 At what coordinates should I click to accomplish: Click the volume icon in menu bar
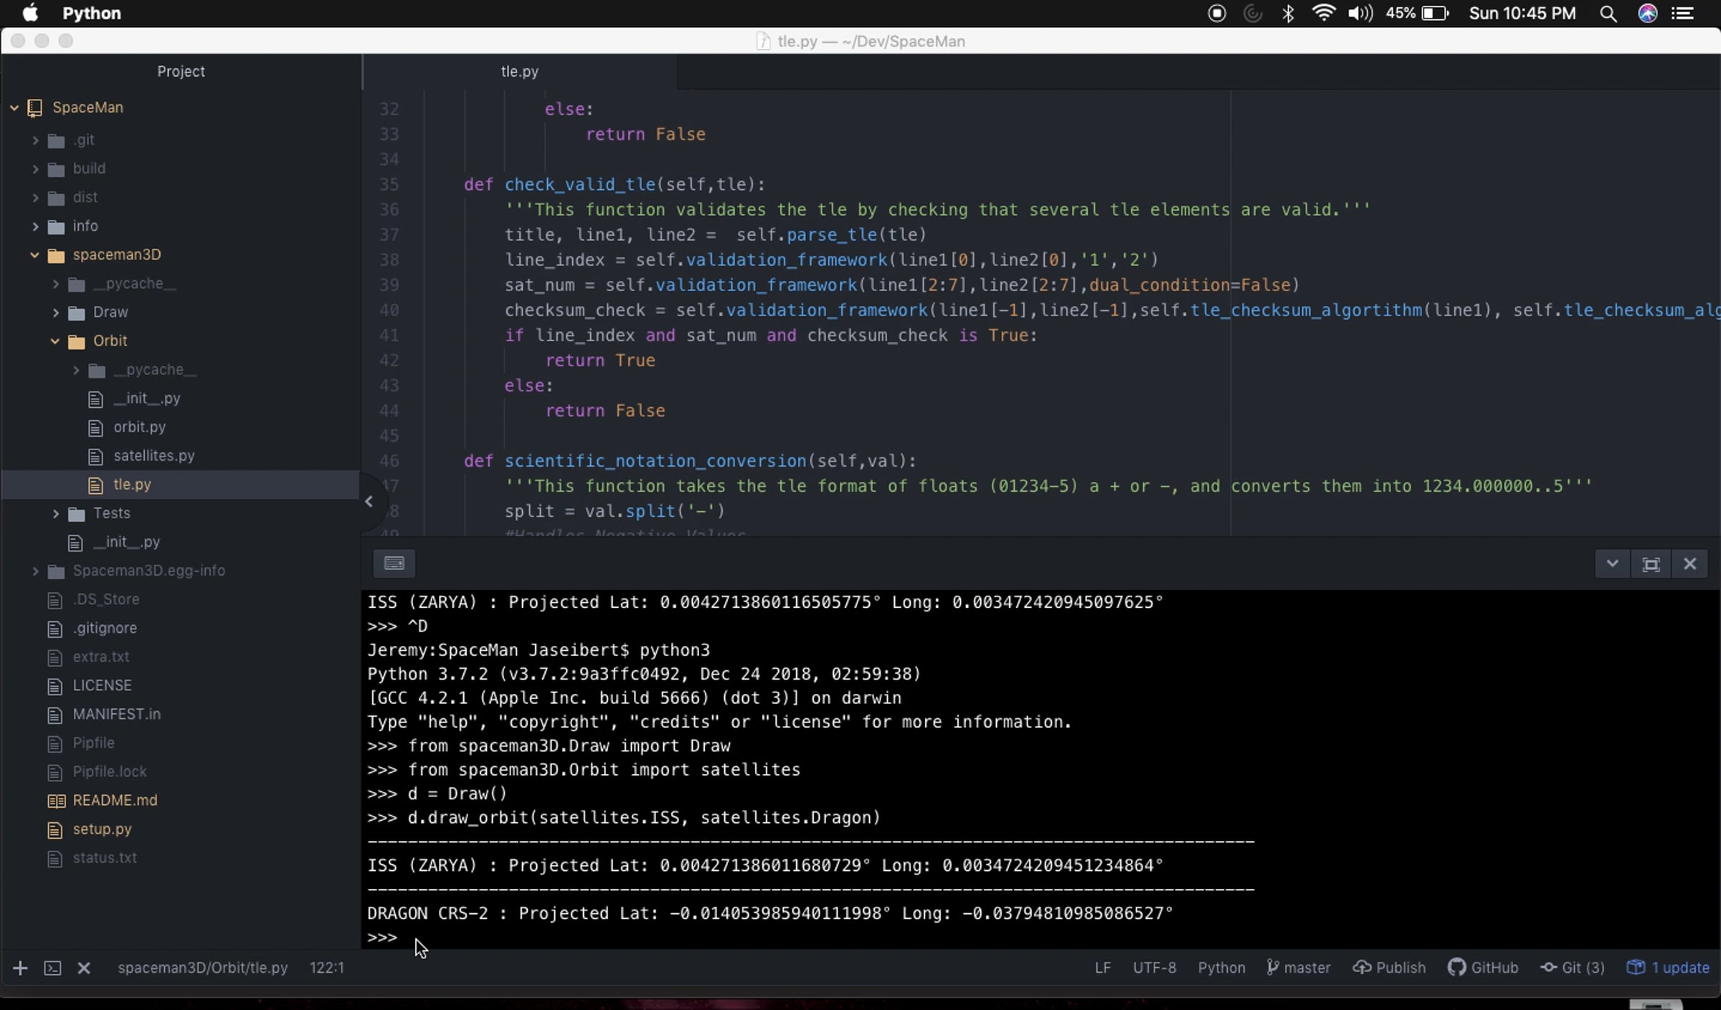click(1360, 13)
